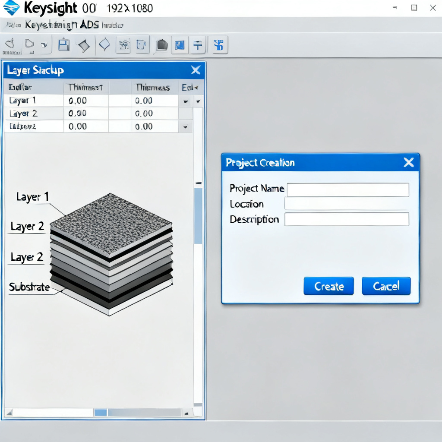Image resolution: width=442 pixels, height=442 pixels.
Task: Click the blue diamond outline icon
Action: click(104, 44)
